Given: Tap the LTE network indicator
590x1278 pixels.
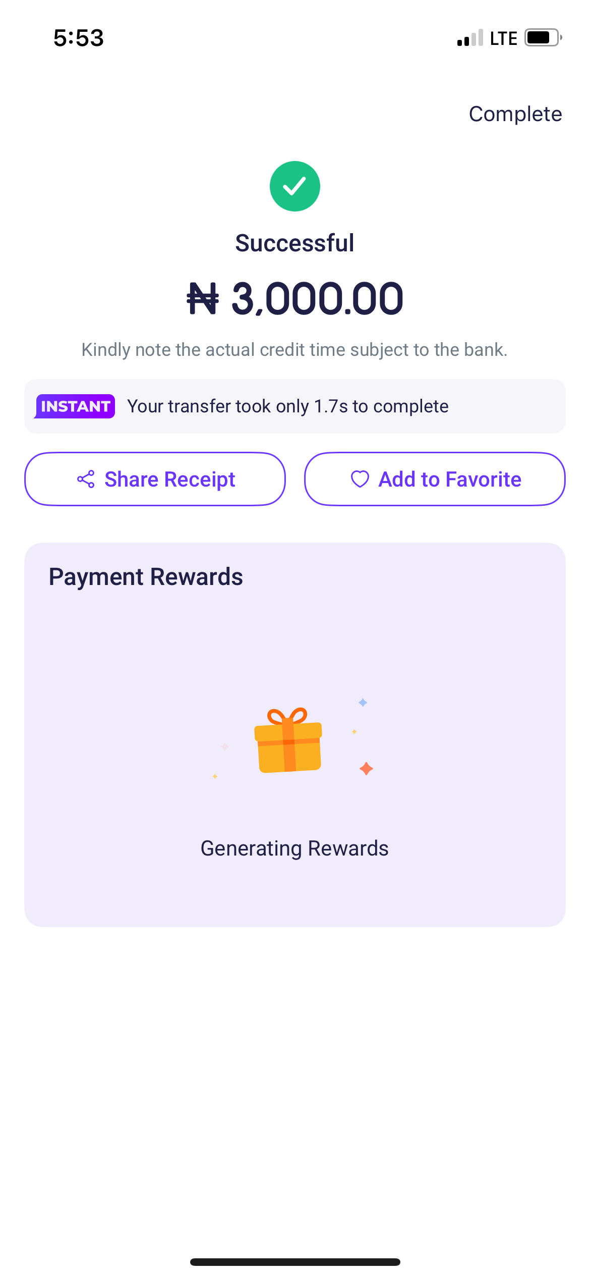Looking at the screenshot, I should [503, 38].
